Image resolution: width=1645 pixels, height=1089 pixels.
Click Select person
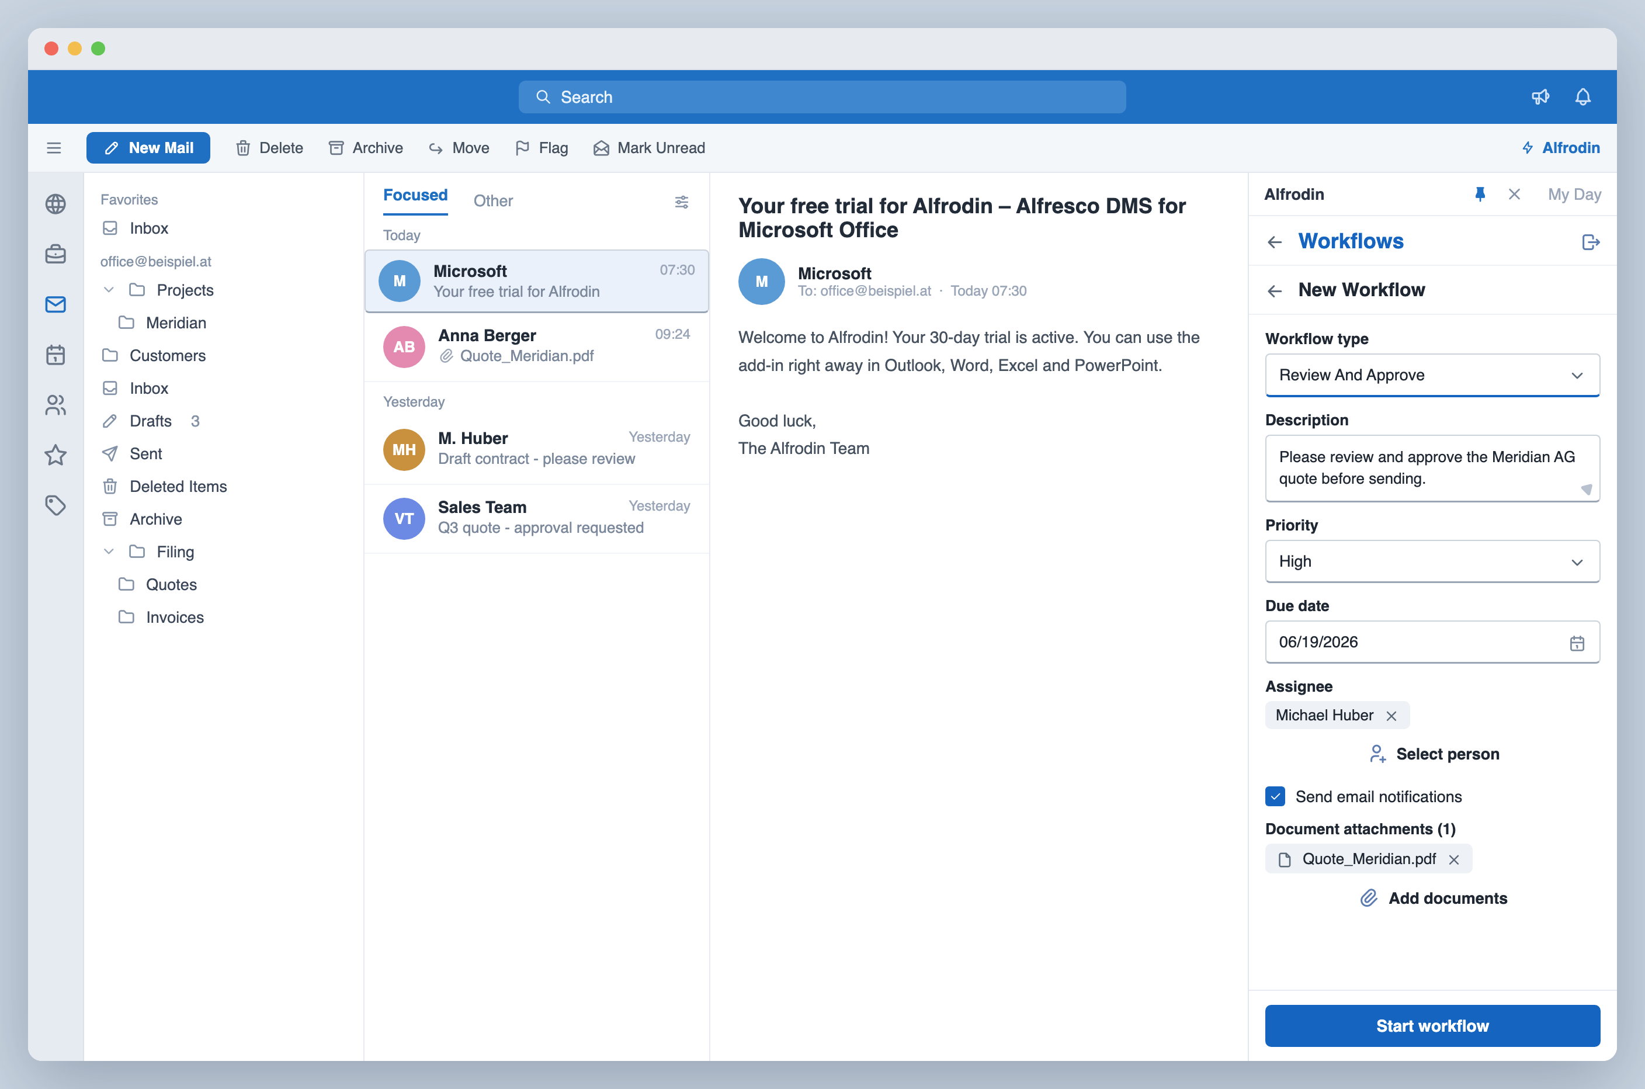pyautogui.click(x=1434, y=754)
